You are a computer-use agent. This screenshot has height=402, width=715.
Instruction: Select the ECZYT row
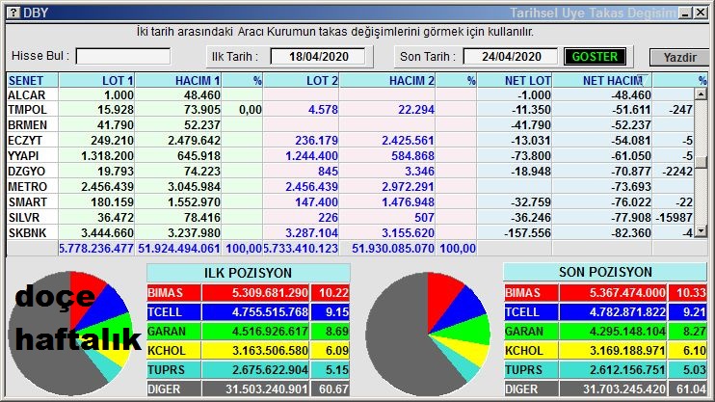(350, 141)
